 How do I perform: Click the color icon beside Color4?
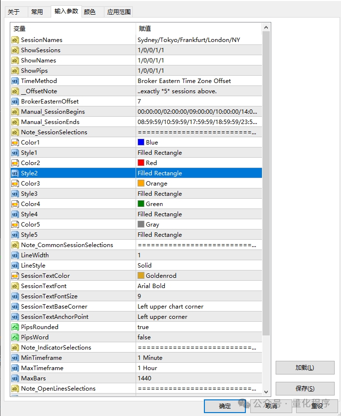pos(15,204)
